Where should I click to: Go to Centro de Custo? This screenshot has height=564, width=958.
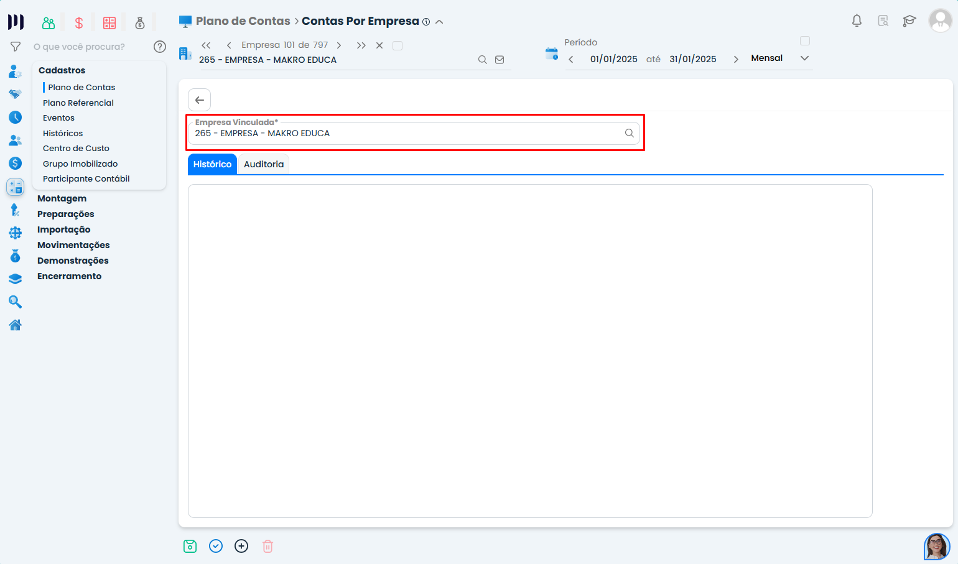point(76,148)
